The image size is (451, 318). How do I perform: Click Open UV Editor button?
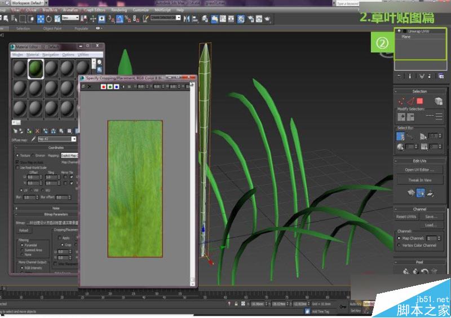[419, 170]
